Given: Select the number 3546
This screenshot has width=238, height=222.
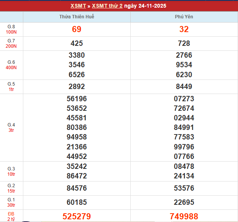Looking at the screenshot, I should [77, 65].
